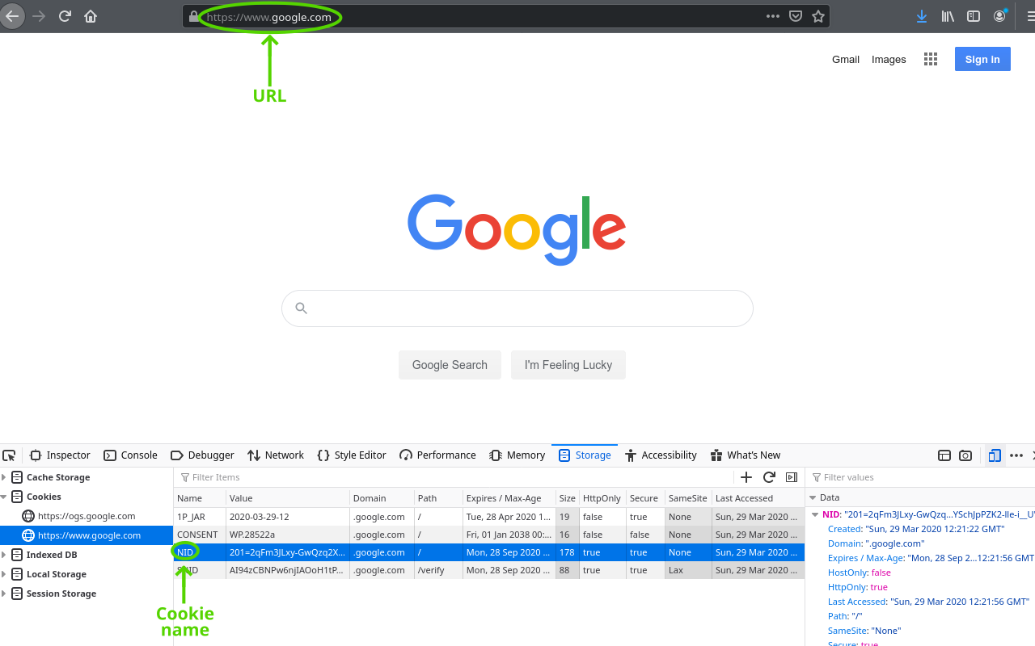Open the What's New tab
The width and height of the screenshot is (1035, 646).
745,455
